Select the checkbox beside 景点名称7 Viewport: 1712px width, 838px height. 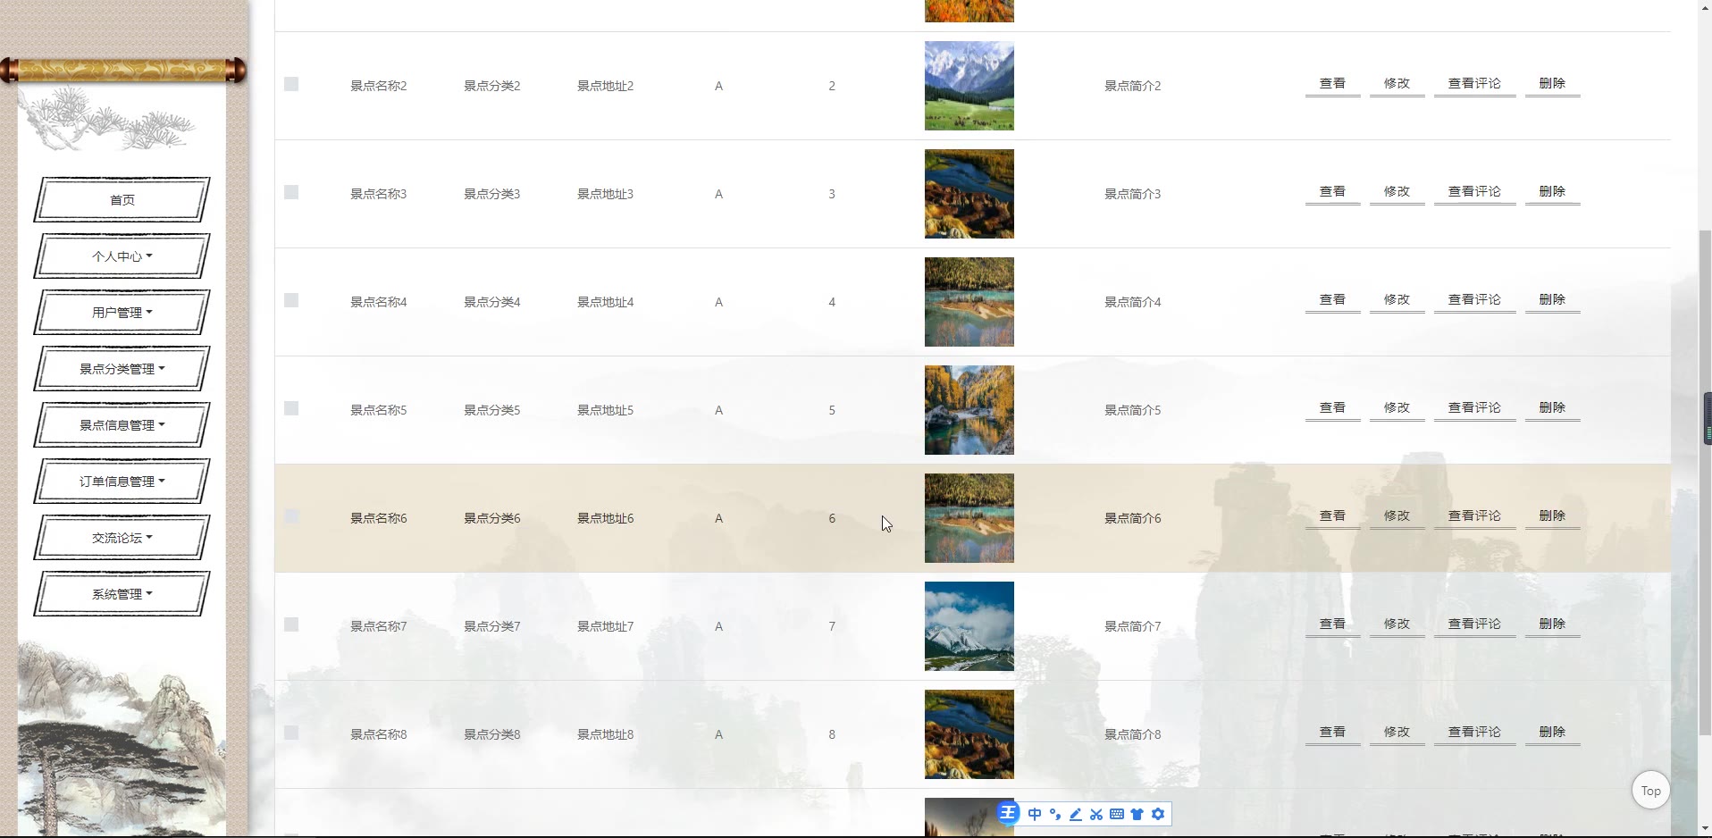click(x=291, y=624)
